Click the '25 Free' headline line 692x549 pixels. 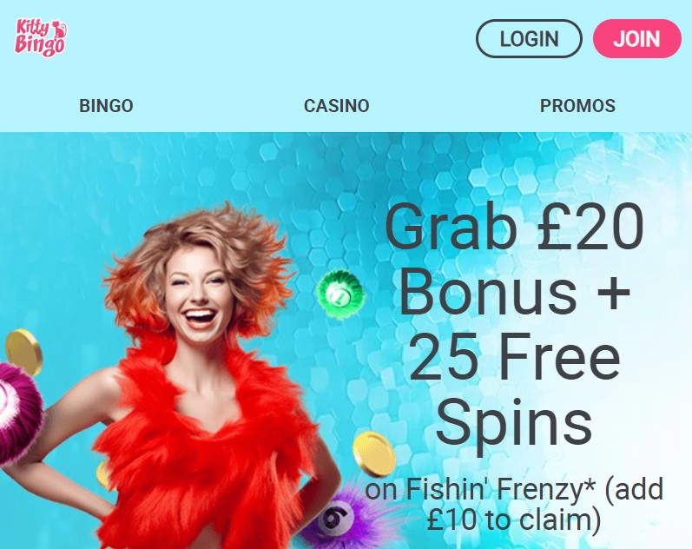514,357
